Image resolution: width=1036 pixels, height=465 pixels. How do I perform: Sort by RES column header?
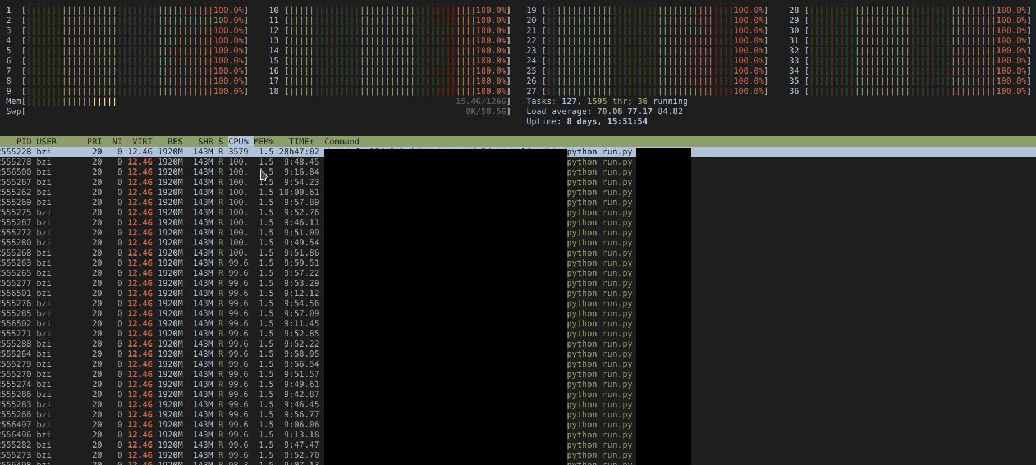175,142
